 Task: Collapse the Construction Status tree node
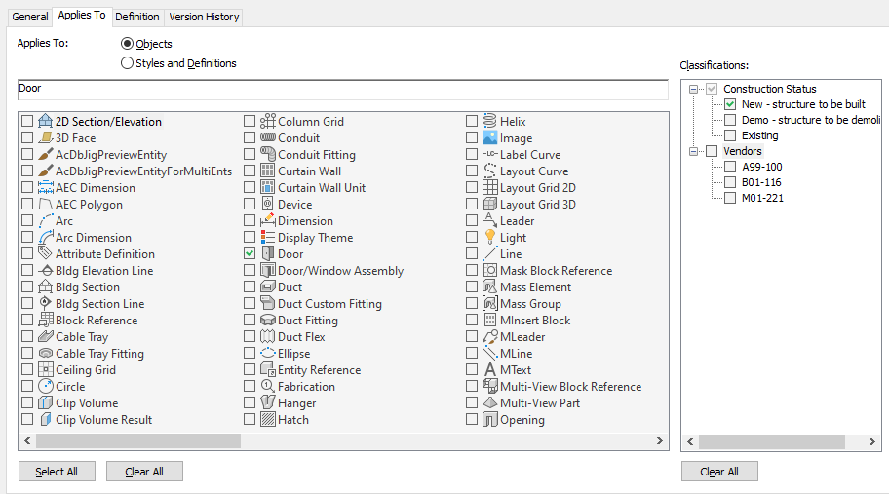(694, 89)
